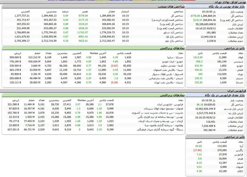Select the "شاخص آزاد شناور" index row
The image size is (247, 177).
point(92,32)
